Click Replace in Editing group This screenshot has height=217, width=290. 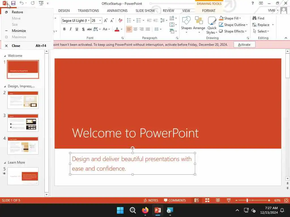261,25
